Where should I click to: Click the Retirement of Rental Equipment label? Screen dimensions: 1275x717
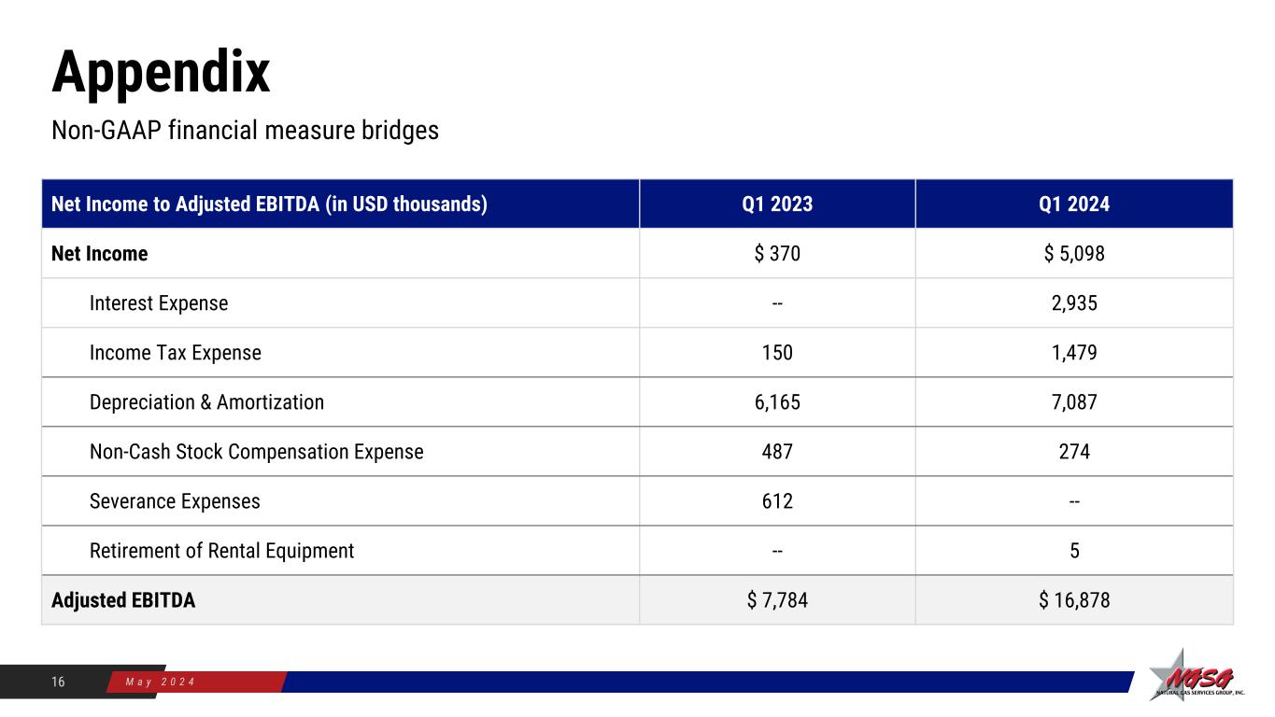pos(221,551)
